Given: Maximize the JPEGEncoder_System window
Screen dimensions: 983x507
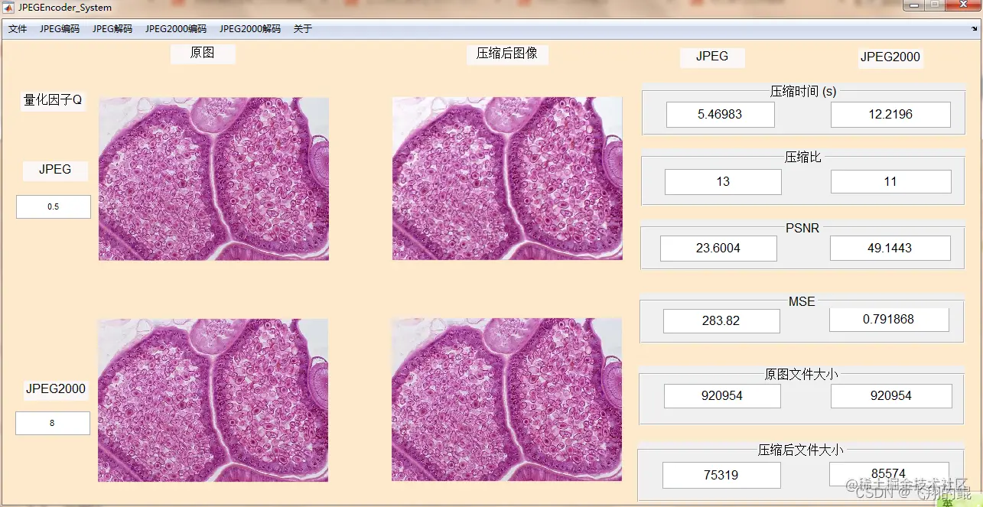Looking at the screenshot, I should click(x=935, y=5).
